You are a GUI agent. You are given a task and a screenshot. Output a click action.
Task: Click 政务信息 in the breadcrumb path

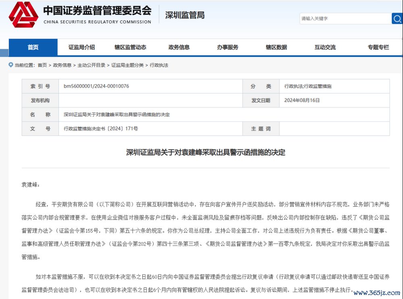click(x=62, y=65)
